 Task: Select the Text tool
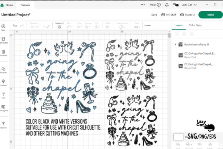point(3,95)
